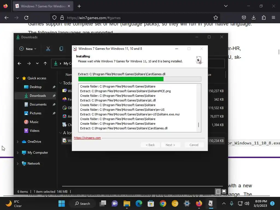
Task: Expand My Computer tree node
Action: pos(17,153)
